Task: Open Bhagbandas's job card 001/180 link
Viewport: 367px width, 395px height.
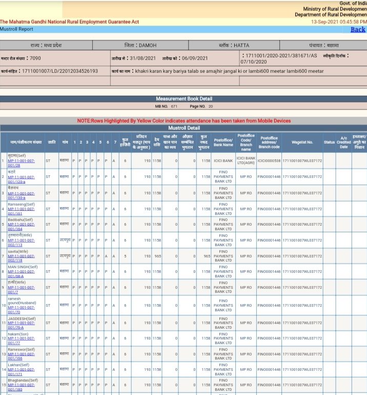Action: (21, 387)
